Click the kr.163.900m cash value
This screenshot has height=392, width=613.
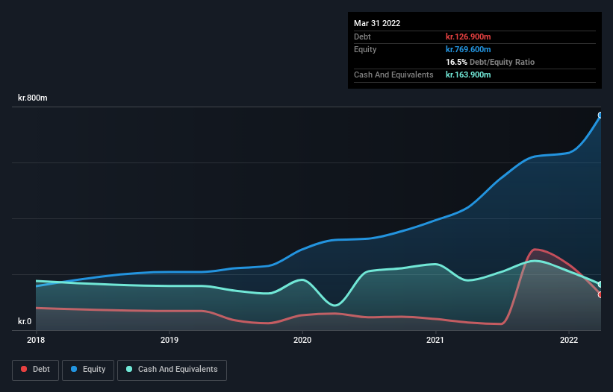point(468,75)
